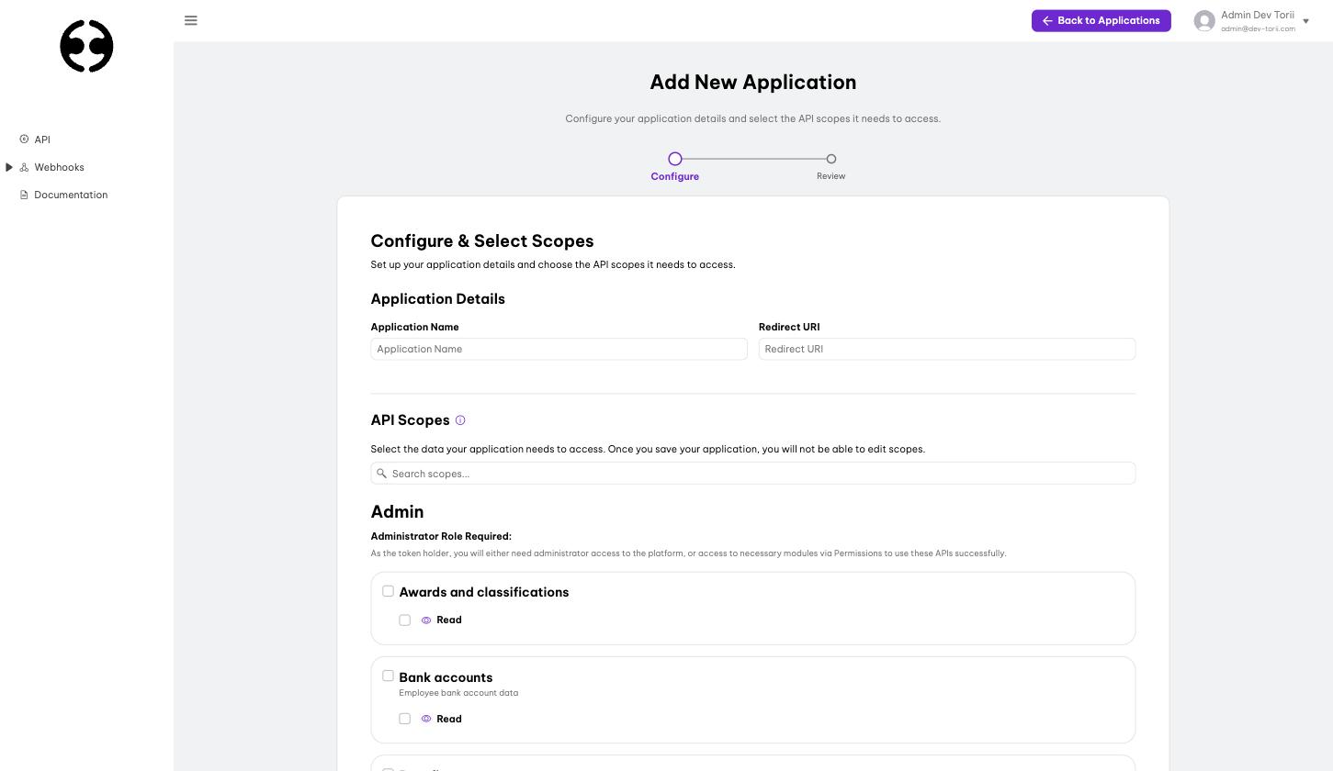
Task: Open Webhooks in sidebar menu
Action: 59,167
